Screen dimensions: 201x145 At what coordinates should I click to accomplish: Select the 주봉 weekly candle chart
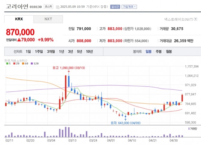coord(159,52)
